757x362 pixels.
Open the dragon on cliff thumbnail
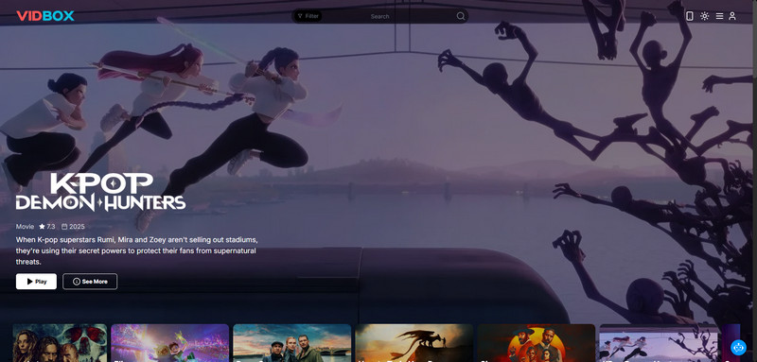click(414, 343)
